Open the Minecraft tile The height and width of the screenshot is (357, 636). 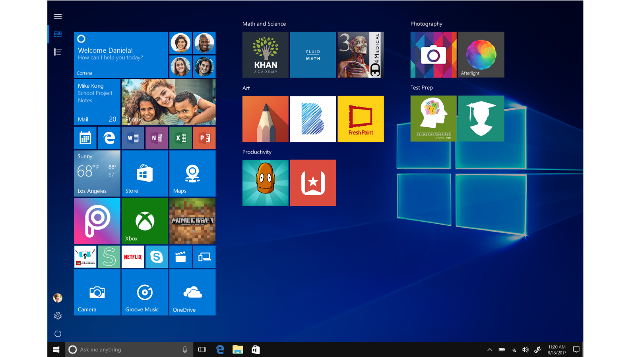pos(192,221)
